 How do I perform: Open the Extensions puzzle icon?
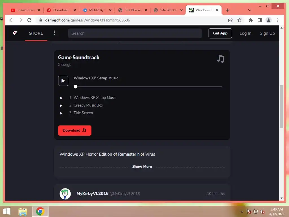[x=251, y=20]
